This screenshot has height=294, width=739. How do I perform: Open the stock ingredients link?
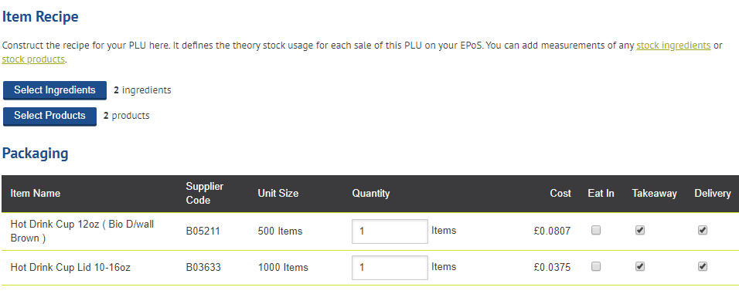(673, 46)
